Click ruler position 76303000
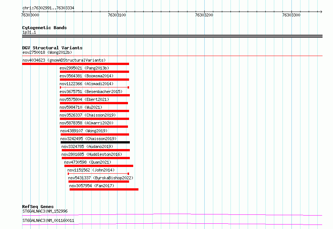Screen dimensions: 333x229 click(x=30, y=15)
